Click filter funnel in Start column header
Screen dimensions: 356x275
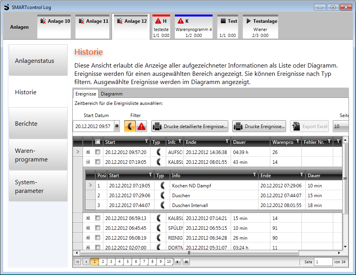pyautogui.click(x=146, y=141)
